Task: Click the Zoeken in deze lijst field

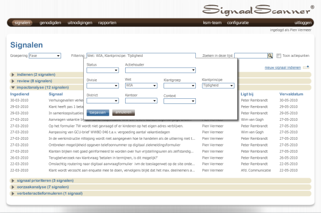Action: [x=251, y=56]
